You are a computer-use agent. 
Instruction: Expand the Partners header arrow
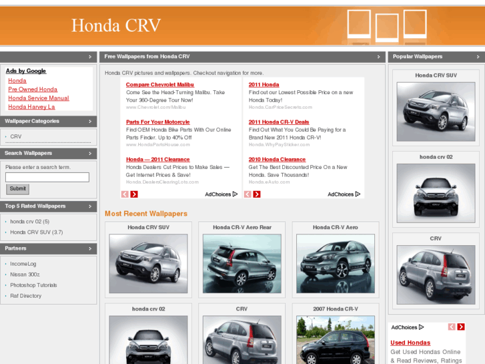click(x=90, y=248)
